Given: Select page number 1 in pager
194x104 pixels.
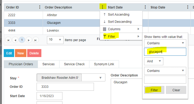Looking at the screenshot, I should [22, 40].
